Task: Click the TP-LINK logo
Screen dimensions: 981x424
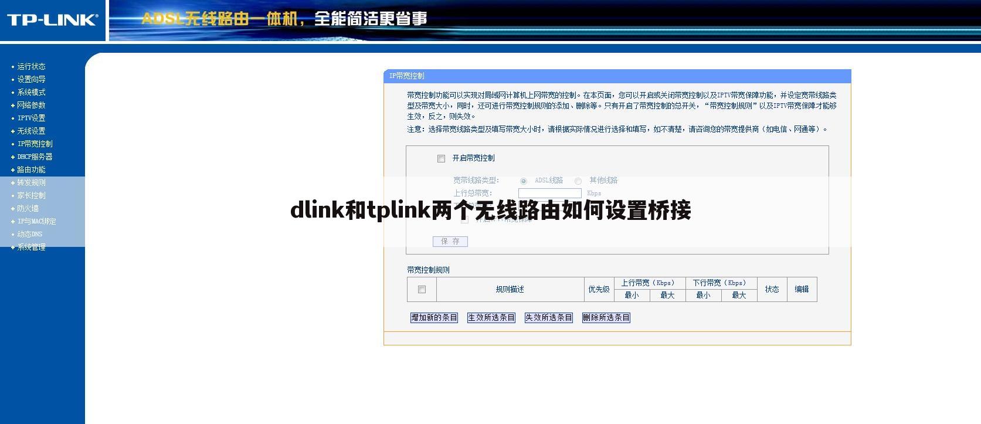Action: point(52,20)
